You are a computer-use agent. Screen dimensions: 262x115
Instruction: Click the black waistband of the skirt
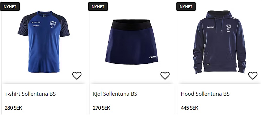[x=131, y=25]
